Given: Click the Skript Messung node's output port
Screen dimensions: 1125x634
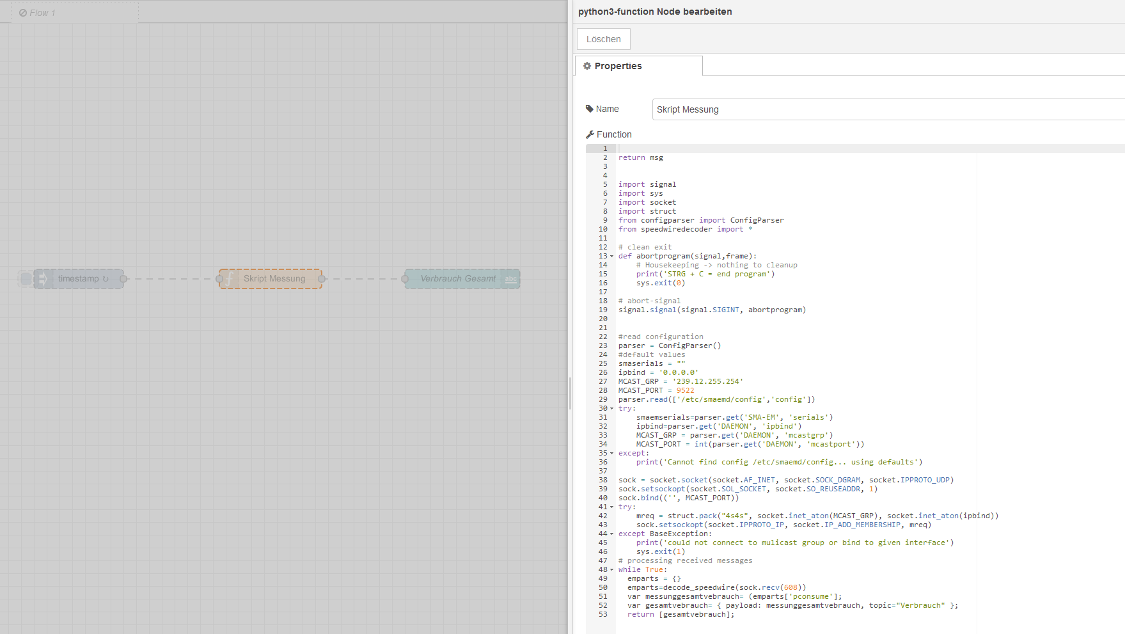Looking at the screenshot, I should (x=322, y=279).
